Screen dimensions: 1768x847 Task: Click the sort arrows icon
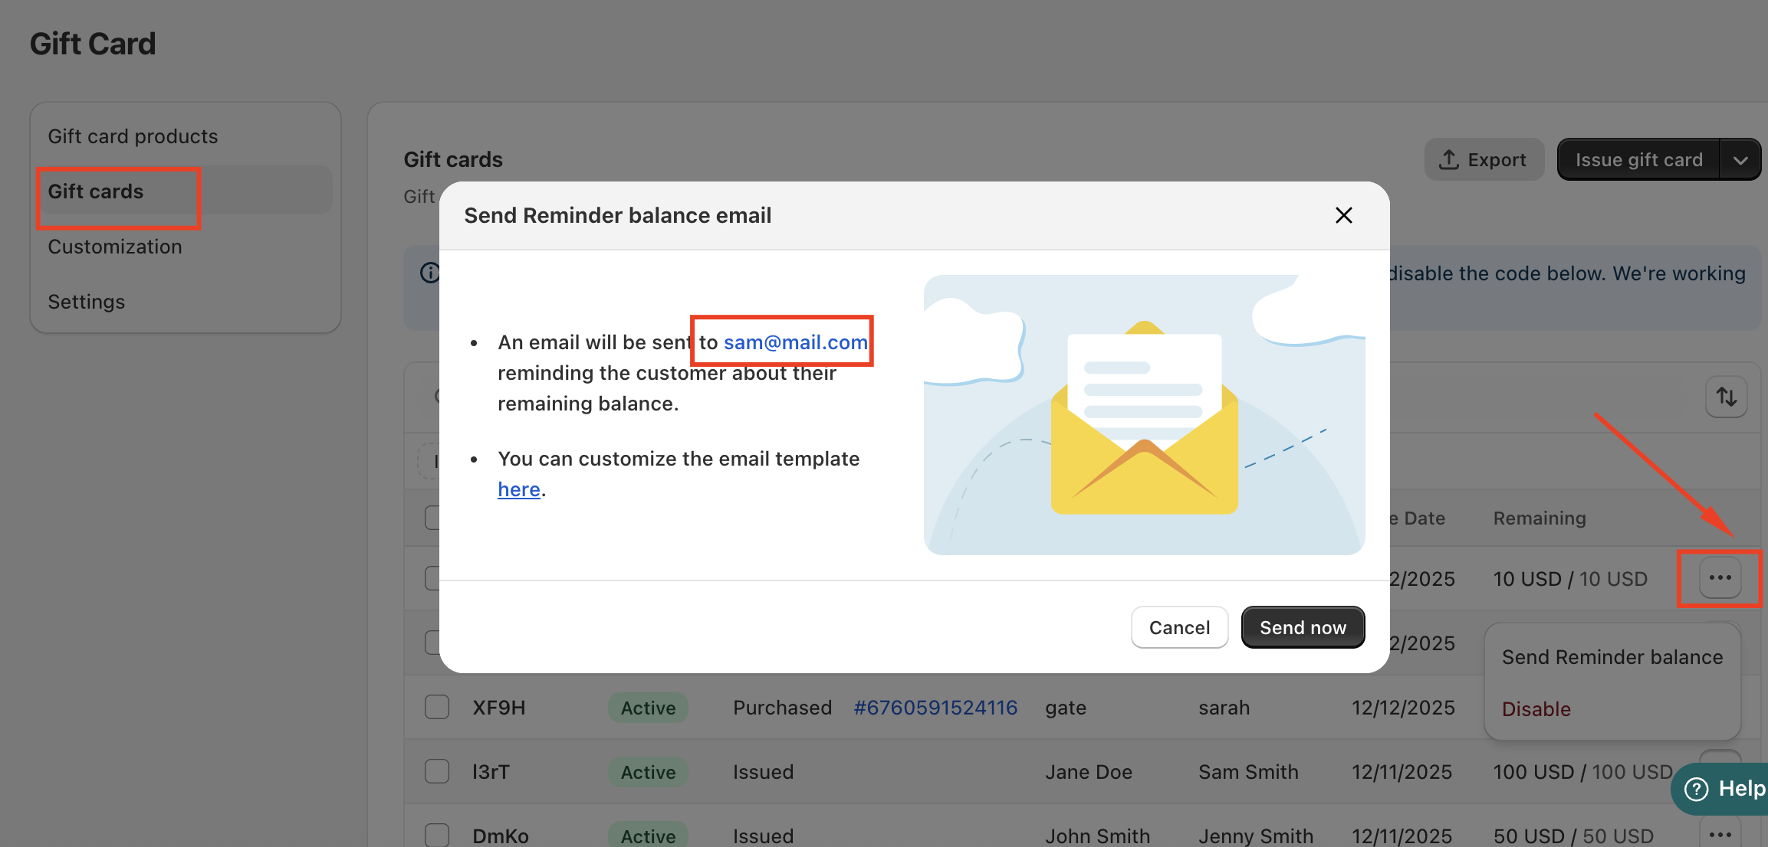click(1726, 397)
